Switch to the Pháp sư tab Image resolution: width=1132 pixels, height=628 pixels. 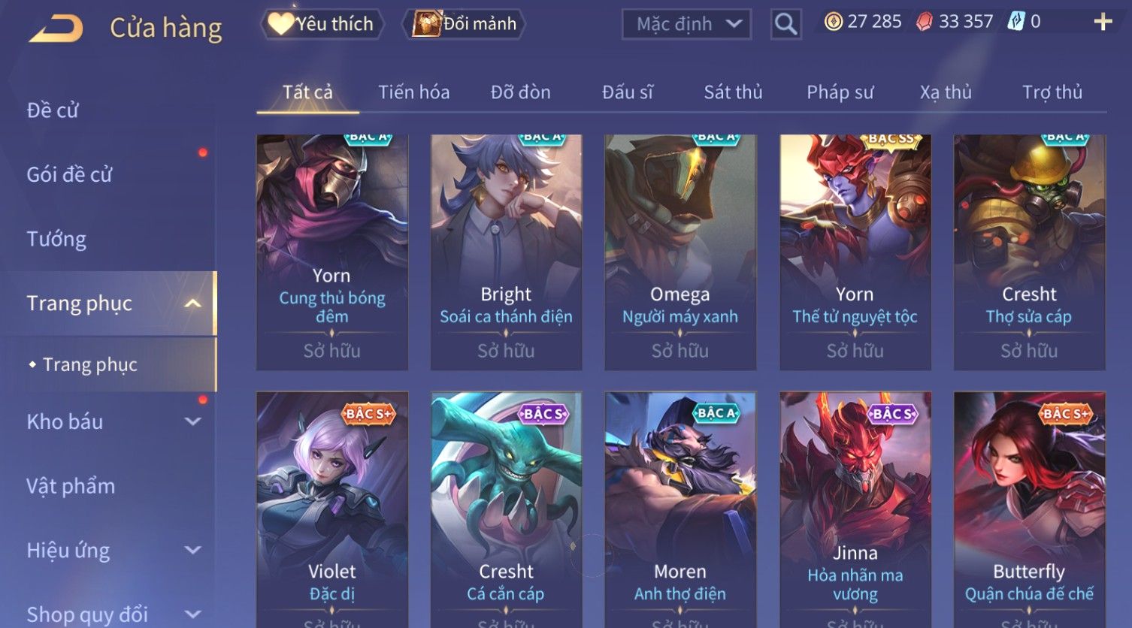(840, 92)
